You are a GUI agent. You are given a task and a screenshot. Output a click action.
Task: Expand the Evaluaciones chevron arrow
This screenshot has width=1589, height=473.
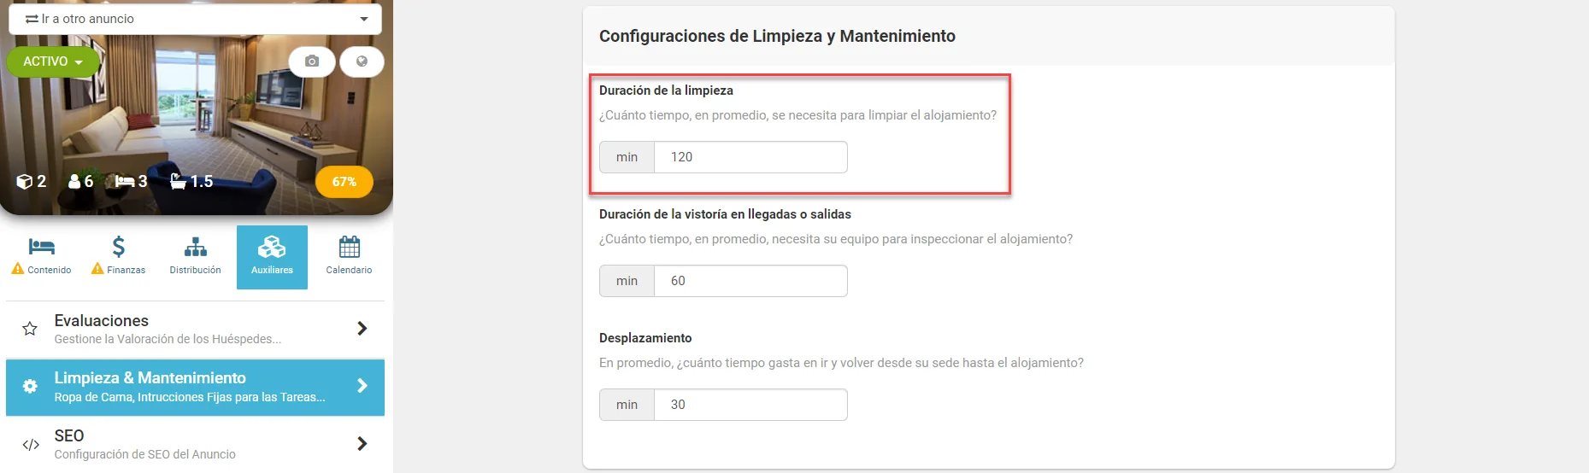point(362,329)
